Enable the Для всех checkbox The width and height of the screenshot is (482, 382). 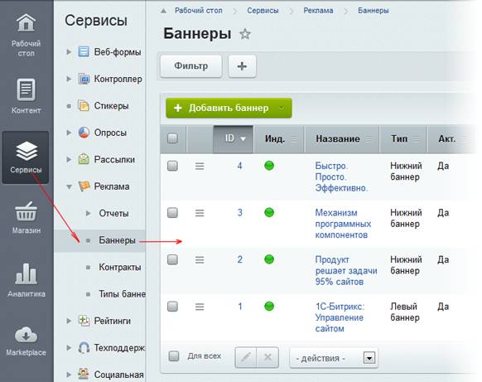174,356
